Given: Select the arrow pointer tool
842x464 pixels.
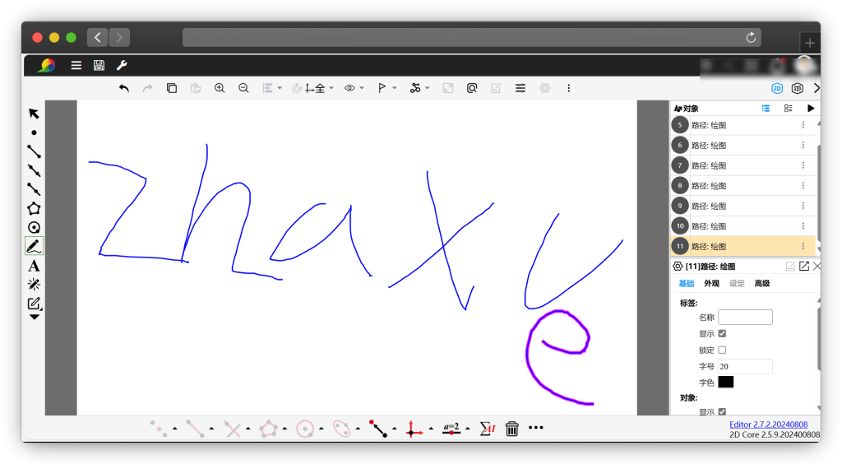Looking at the screenshot, I should coord(34,114).
